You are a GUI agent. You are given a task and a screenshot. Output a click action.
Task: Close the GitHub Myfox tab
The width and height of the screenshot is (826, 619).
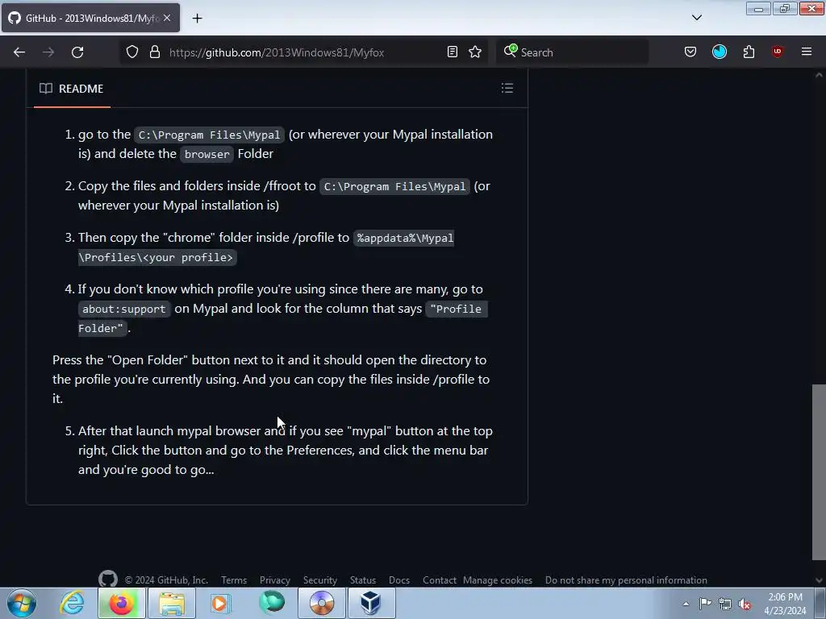click(167, 18)
